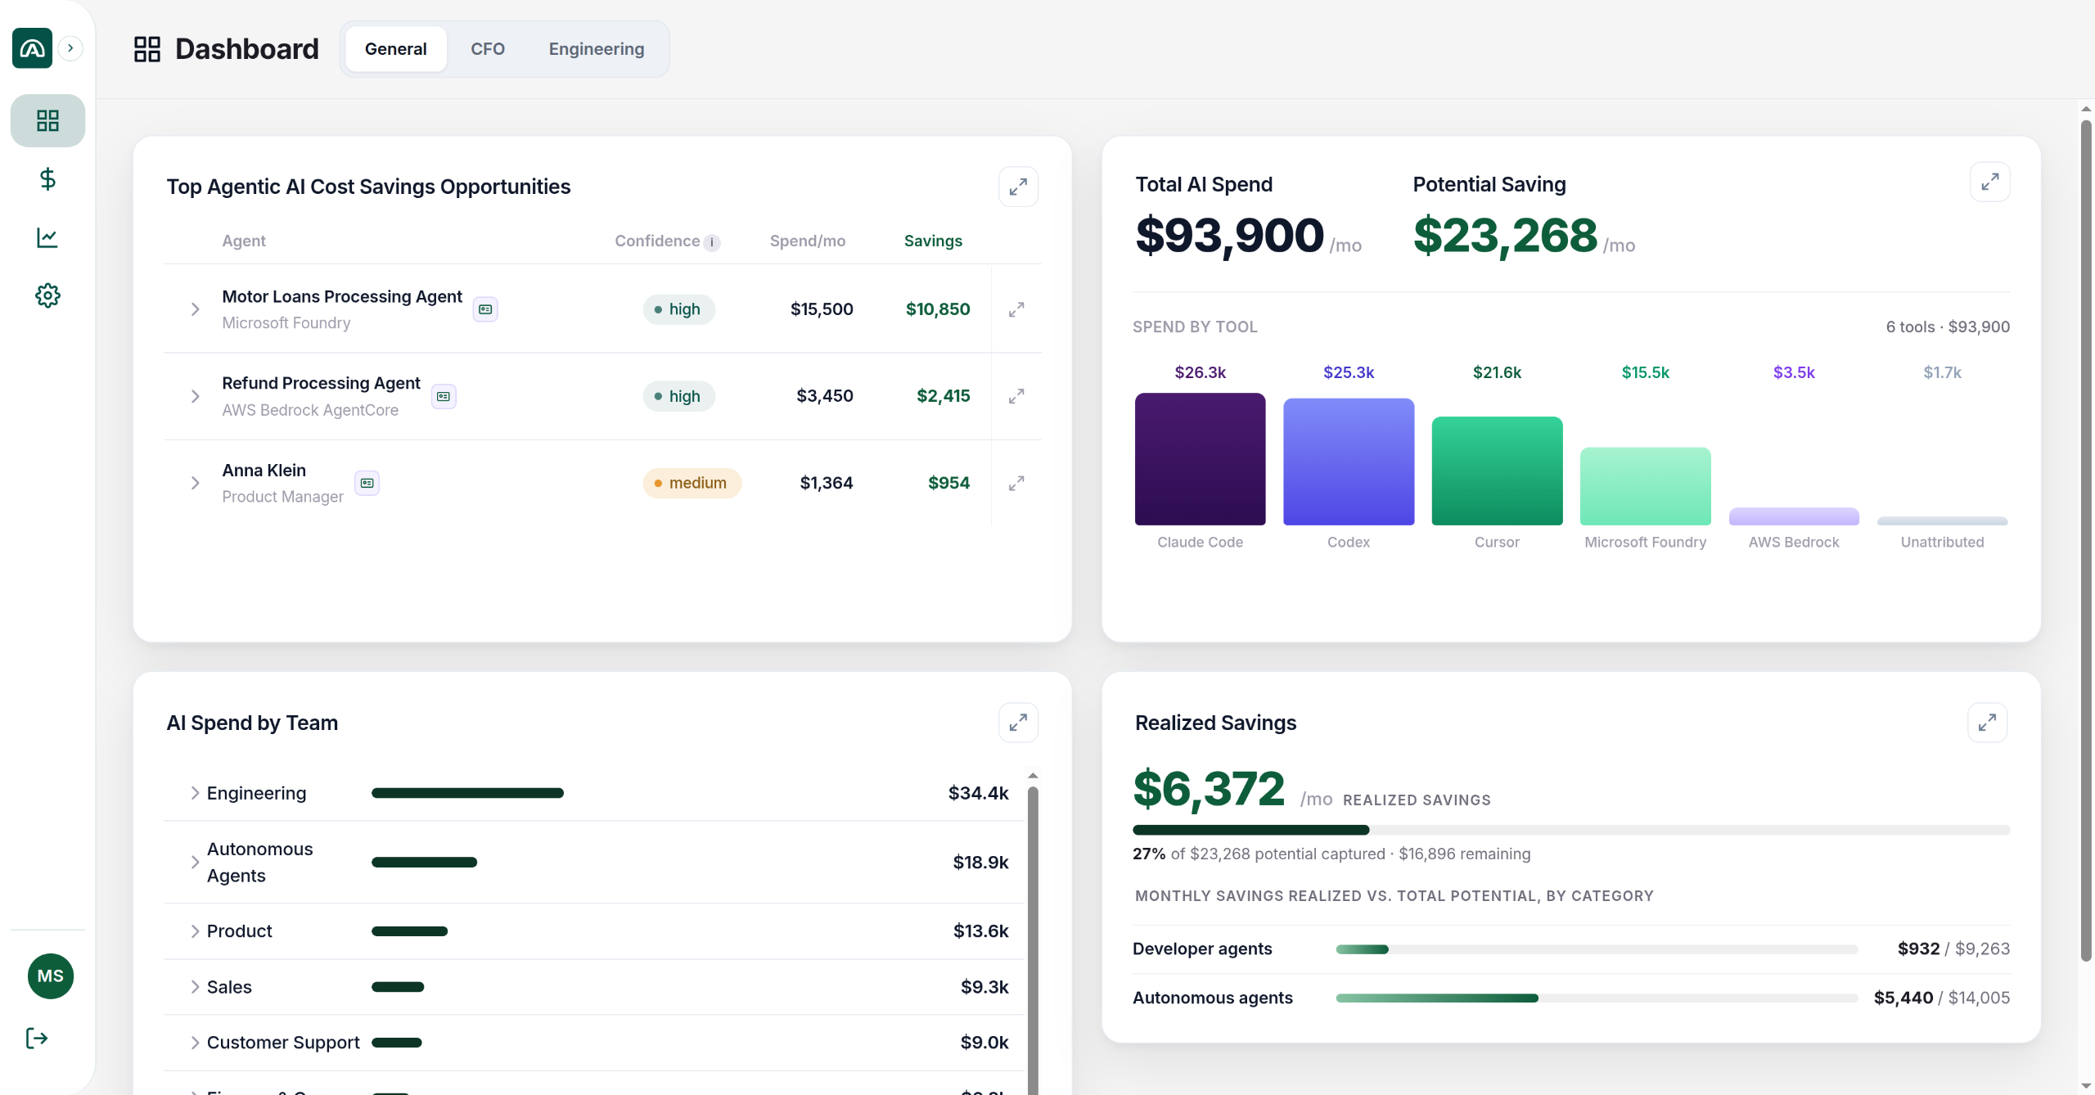Screen dimensions: 2095x1095
Task: Click the logout icon at sidebar bottom
Action: tap(37, 1039)
